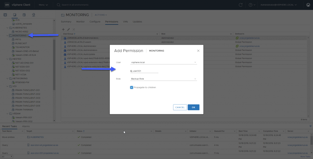Click the User/Group column filter icon
Viewport: 313px width, 159px height.
click(x=157, y=34)
